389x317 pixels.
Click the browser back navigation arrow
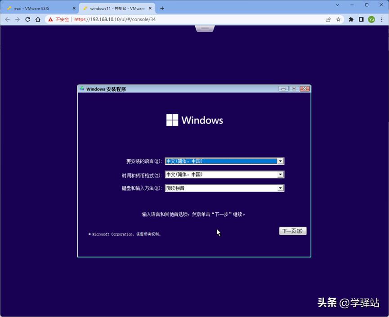pyautogui.click(x=7, y=19)
